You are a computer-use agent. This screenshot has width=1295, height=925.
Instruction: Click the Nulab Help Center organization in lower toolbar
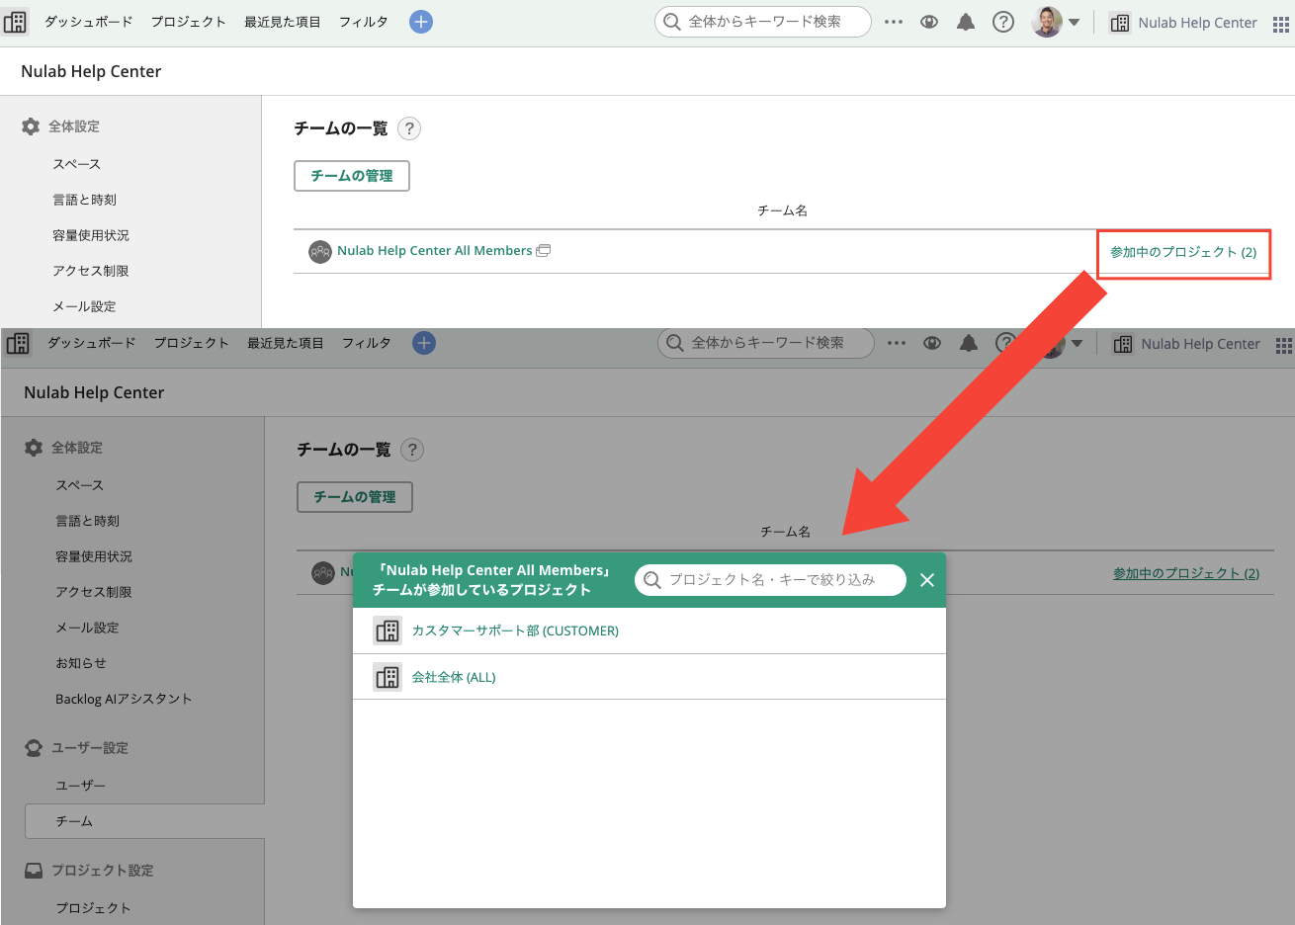click(1186, 344)
